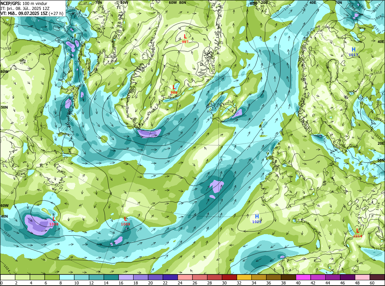Image resolution: width=385 pixels, height=286 pixels.
Task: Select the maroon swatch above 60
Action: [x=377, y=277]
